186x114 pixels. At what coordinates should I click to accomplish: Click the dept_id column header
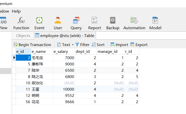click(86, 51)
